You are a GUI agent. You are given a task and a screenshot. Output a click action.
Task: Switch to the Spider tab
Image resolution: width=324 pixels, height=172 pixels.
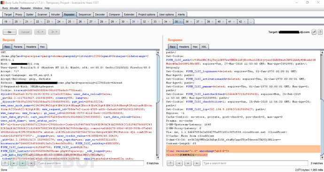pos(30,15)
